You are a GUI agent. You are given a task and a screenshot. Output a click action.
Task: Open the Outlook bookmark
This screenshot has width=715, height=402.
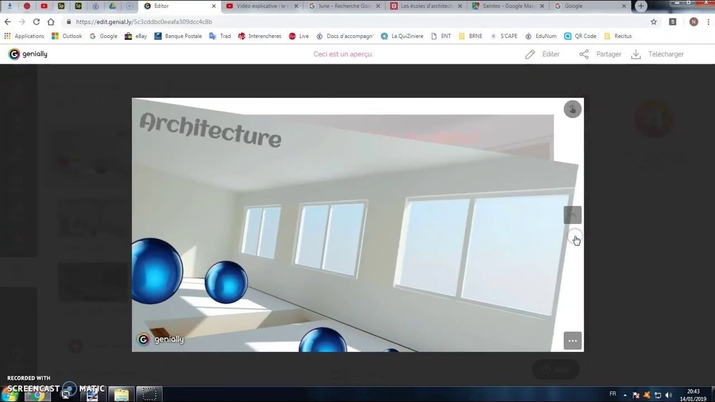coord(67,36)
